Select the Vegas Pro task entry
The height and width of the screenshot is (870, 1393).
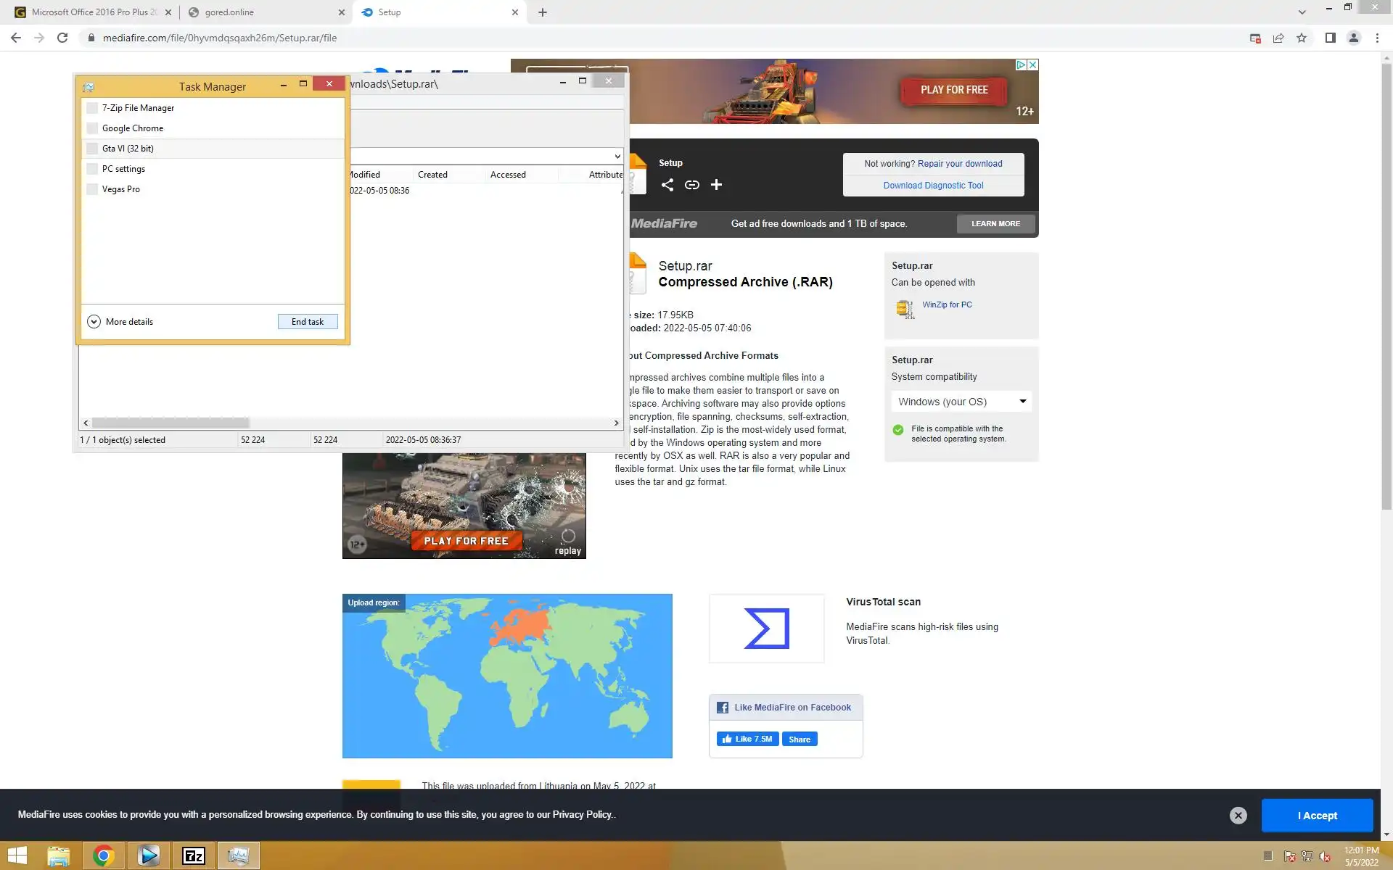(x=121, y=189)
